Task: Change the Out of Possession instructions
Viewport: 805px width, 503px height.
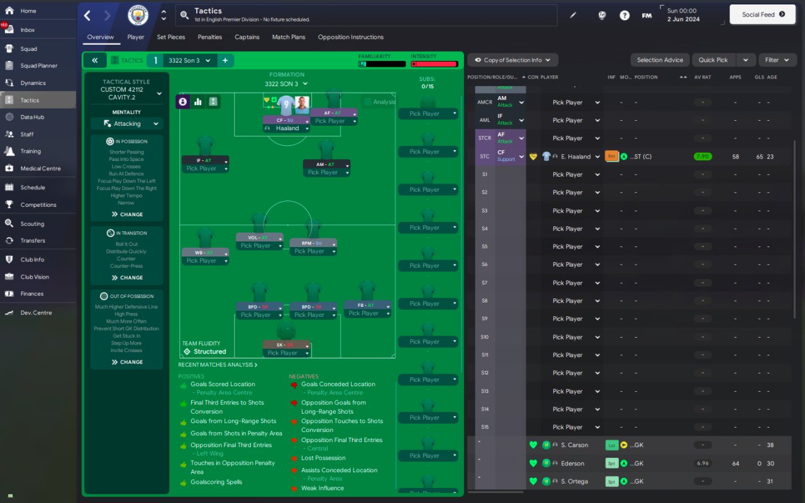Action: point(127,362)
